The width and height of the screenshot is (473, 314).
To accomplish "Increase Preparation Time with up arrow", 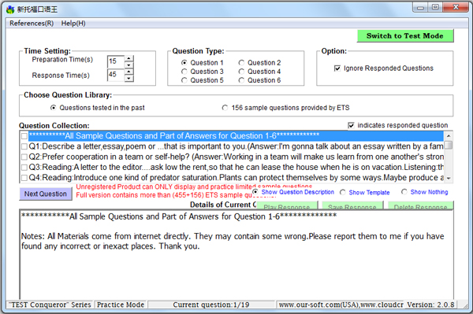I will tap(129, 58).
